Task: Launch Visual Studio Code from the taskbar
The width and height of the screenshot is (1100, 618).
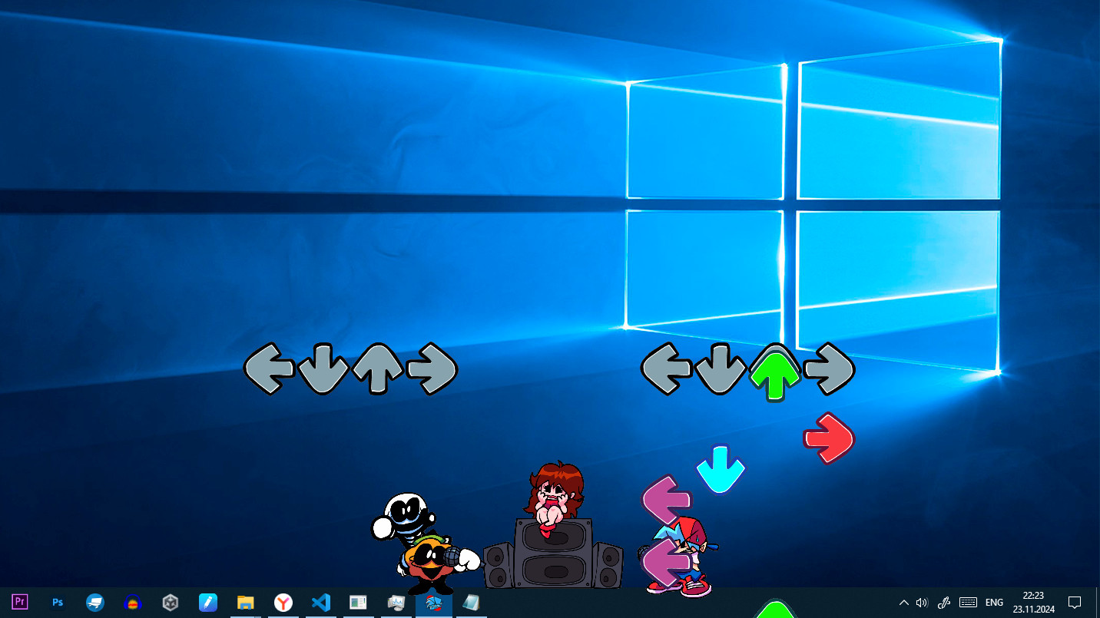Action: tap(320, 602)
